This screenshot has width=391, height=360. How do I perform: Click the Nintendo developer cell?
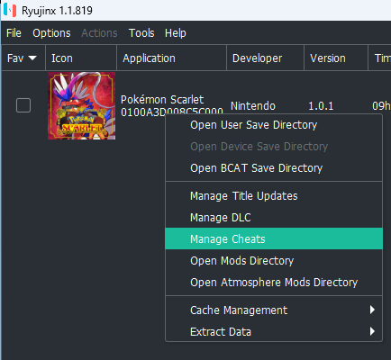pyautogui.click(x=253, y=106)
